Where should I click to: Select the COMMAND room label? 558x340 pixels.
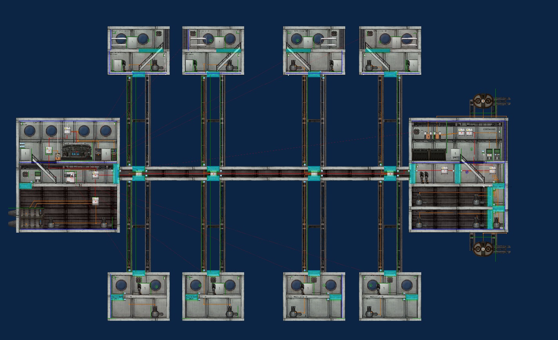point(489,129)
